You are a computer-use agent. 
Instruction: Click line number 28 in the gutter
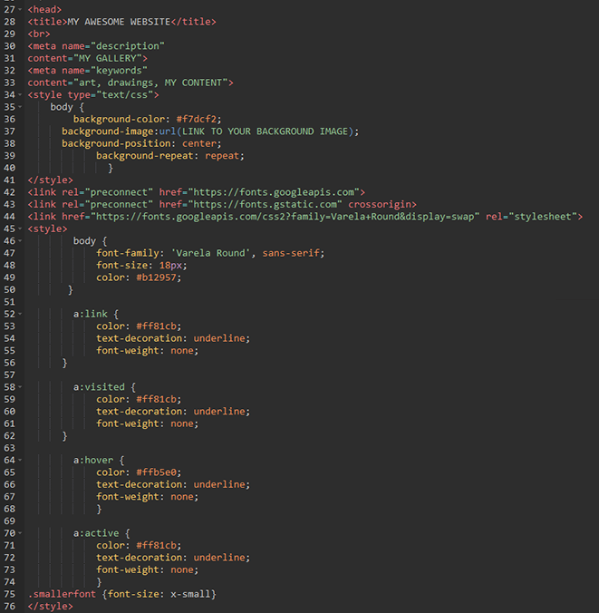coord(9,22)
